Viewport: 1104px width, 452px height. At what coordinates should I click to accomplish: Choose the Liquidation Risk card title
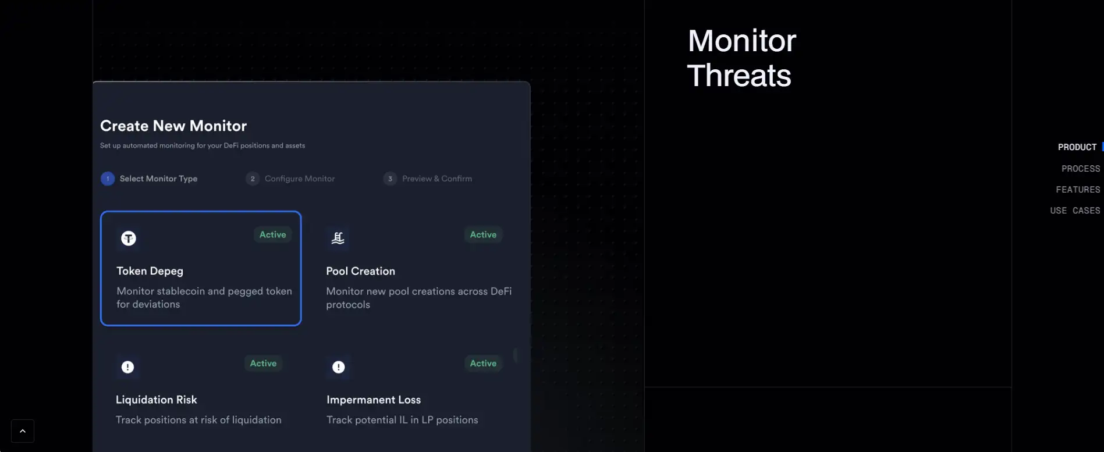pos(156,400)
